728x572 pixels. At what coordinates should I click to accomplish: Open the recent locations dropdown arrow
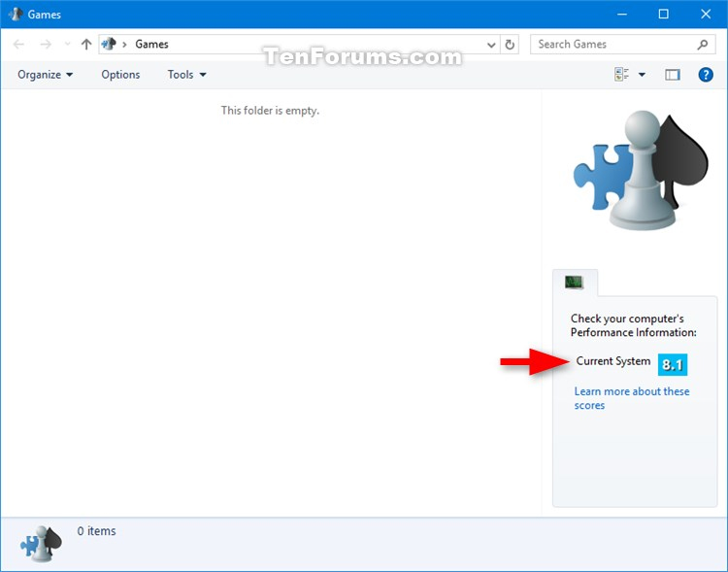[x=67, y=44]
